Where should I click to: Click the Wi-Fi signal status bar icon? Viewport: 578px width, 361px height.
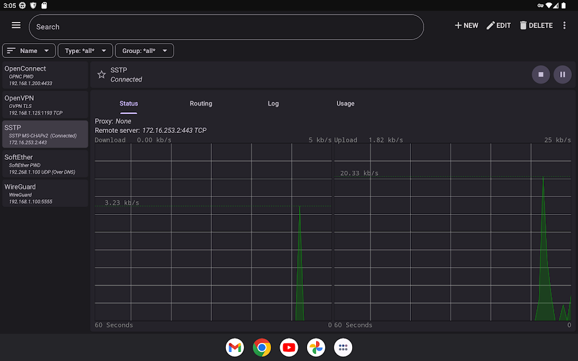(548, 5)
